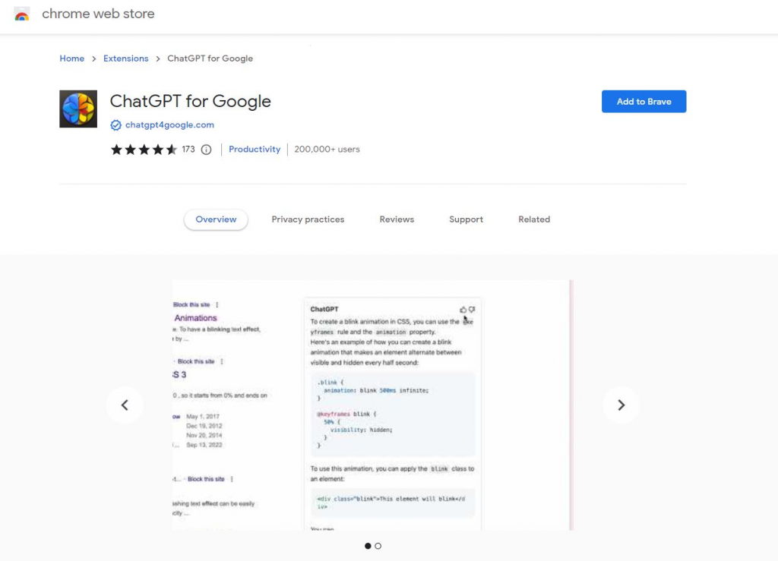Click the thumbs up icon in ChatGPT preview
This screenshot has height=561, width=778.
click(x=463, y=310)
